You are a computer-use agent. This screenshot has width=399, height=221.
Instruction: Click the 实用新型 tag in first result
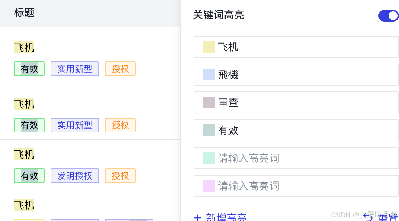[75, 69]
